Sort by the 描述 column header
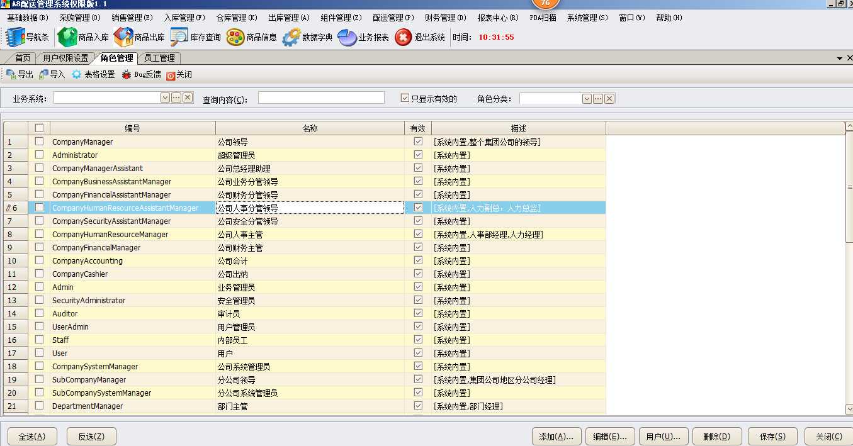This screenshot has width=853, height=446. (519, 128)
